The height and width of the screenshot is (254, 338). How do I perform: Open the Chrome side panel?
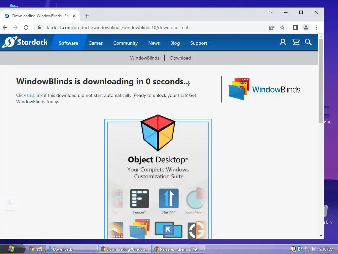pyautogui.click(x=295, y=27)
